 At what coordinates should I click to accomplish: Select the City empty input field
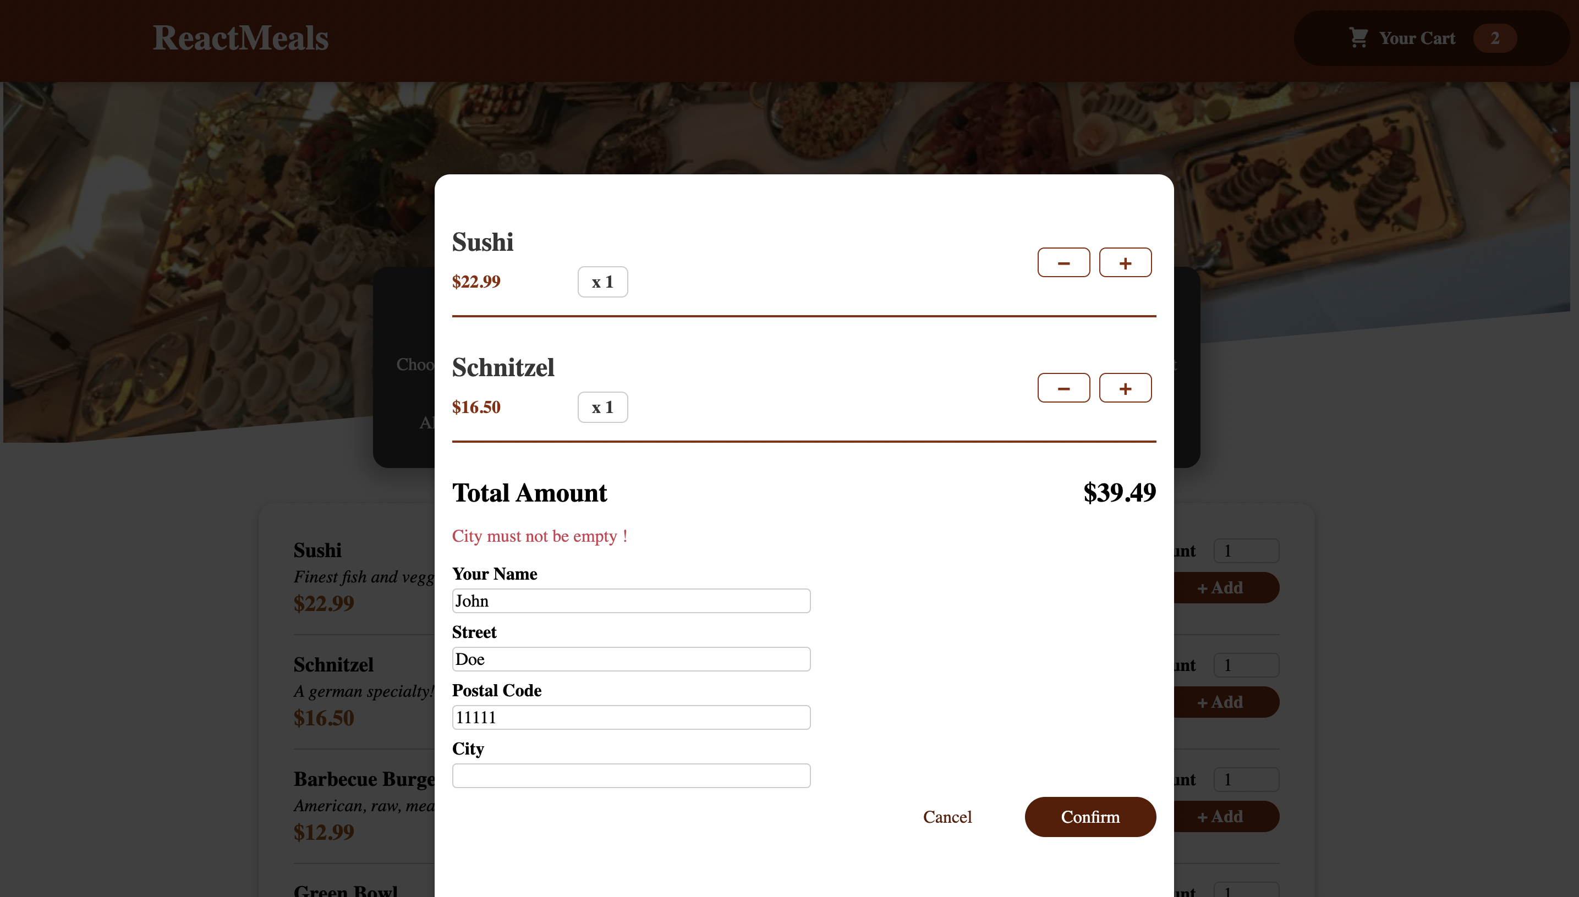(631, 774)
